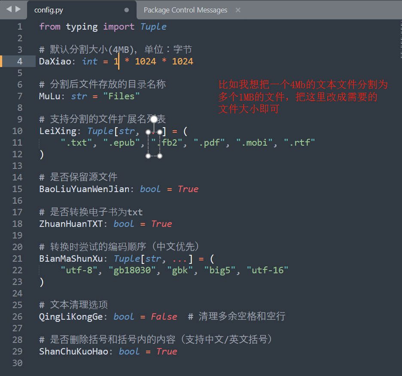Click the minimap at the editor's right edge
This screenshot has height=376, width=402.
400,40
